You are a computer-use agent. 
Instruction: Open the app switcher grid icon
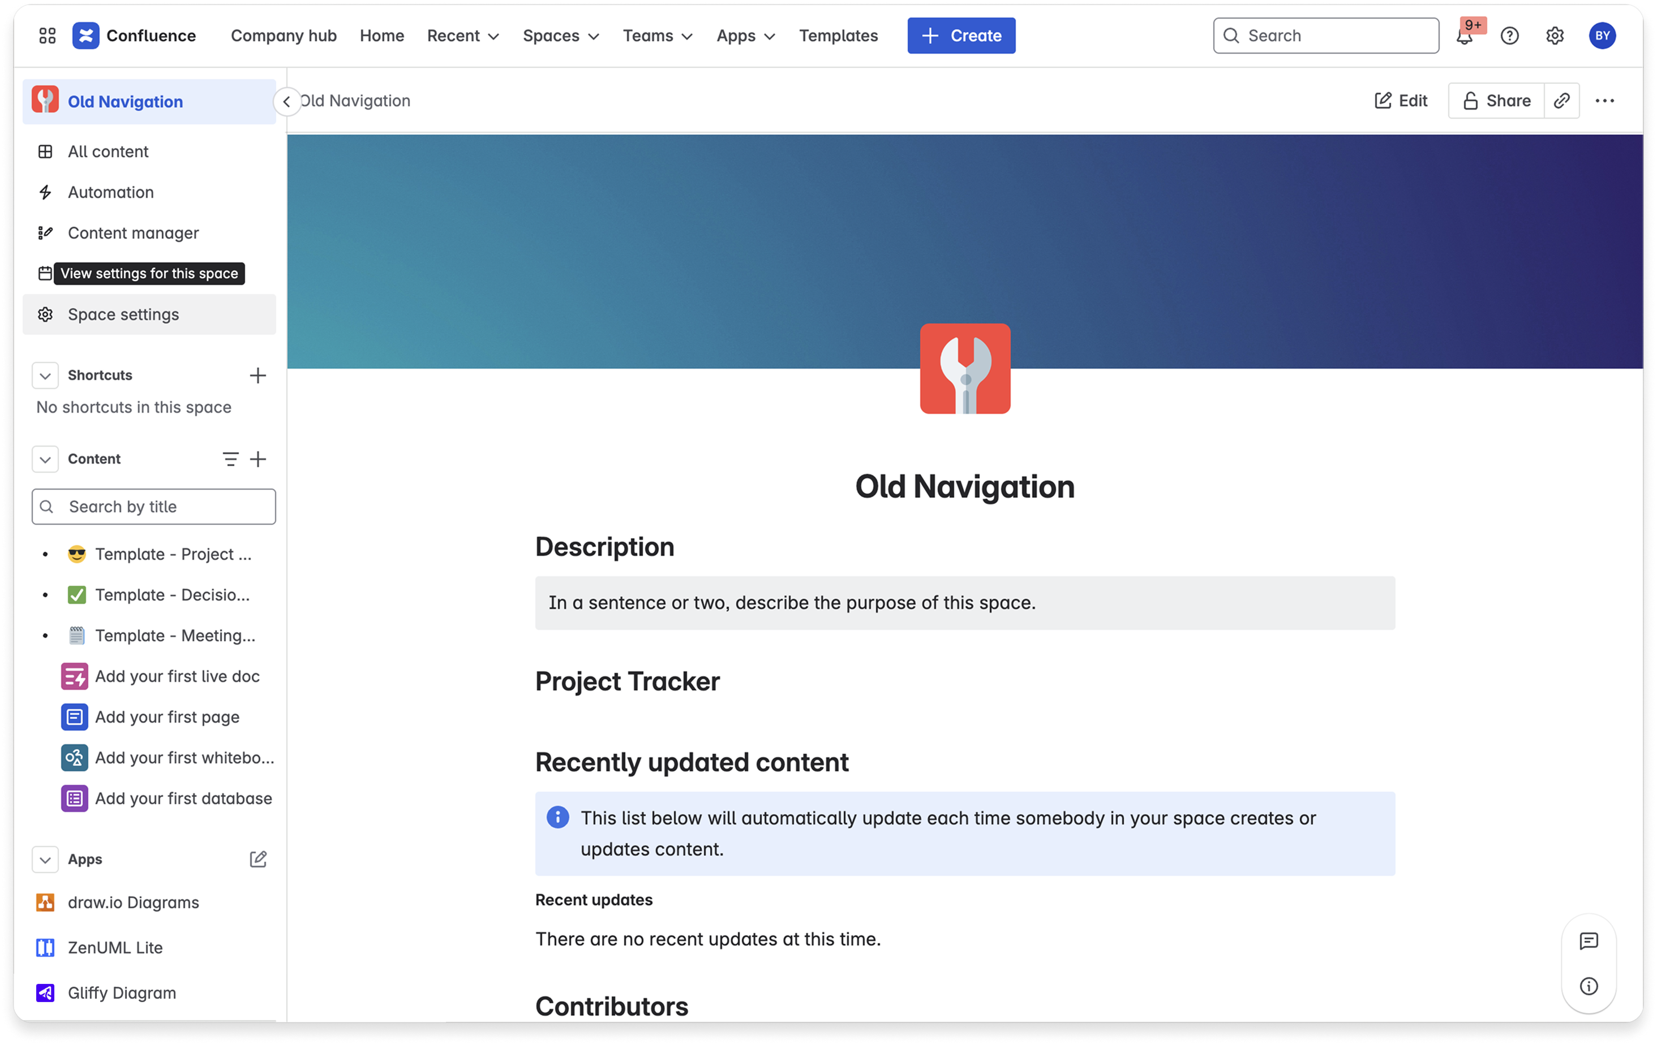coord(47,36)
